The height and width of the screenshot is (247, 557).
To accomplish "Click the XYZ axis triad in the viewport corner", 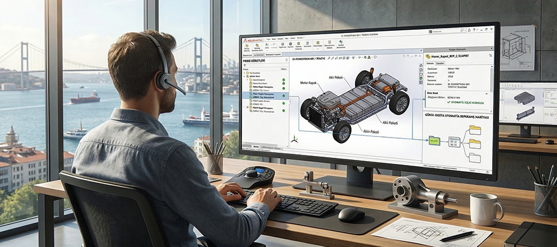I will pos(294,139).
